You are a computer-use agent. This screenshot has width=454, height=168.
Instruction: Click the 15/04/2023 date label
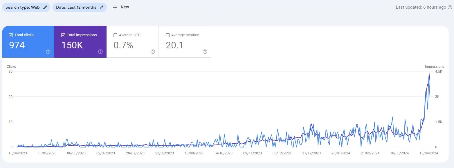click(18, 153)
